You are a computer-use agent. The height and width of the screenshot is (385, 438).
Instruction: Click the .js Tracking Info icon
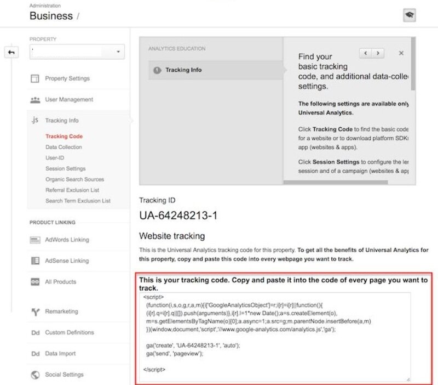click(35, 120)
